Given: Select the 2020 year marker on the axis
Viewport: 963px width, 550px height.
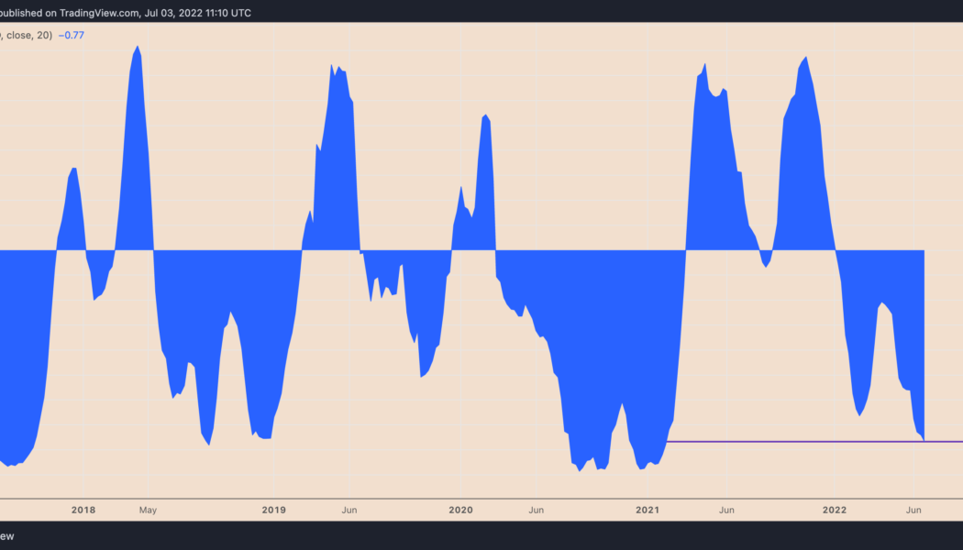Looking at the screenshot, I should point(460,510).
